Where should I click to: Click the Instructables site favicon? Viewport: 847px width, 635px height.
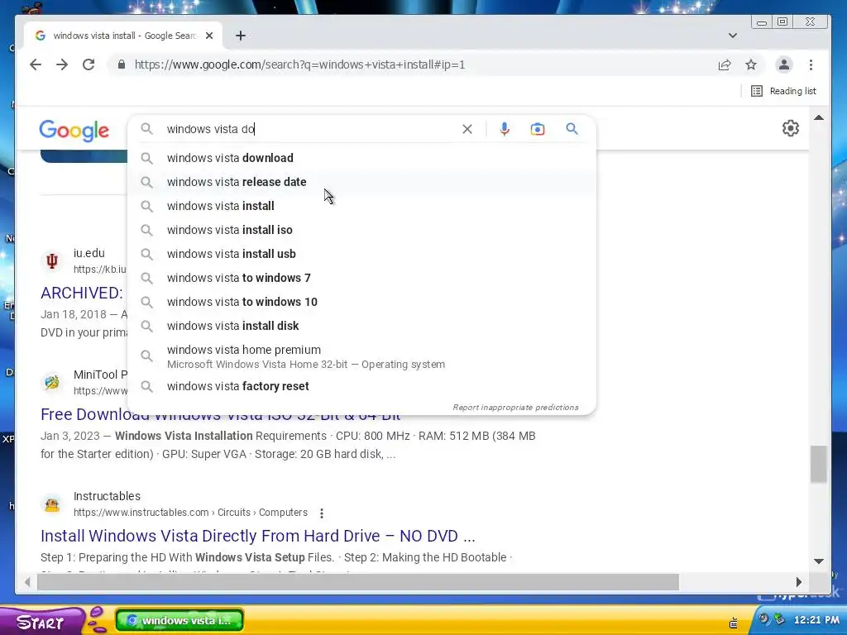[x=52, y=504]
